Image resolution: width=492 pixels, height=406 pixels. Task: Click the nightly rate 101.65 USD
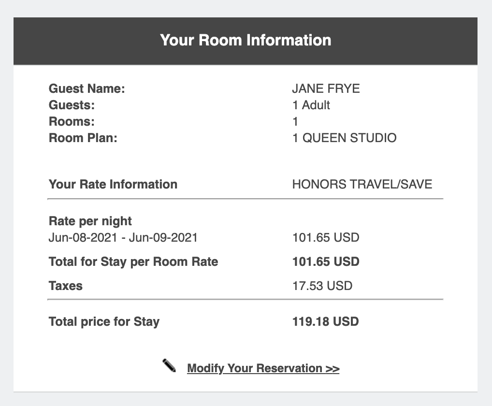326,237
